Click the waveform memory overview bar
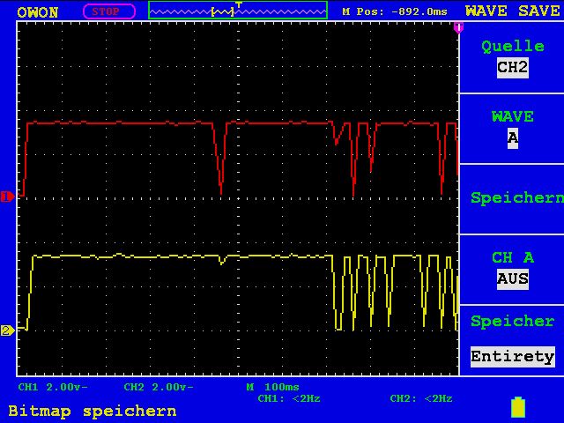The height and width of the screenshot is (423, 564). pos(238,11)
